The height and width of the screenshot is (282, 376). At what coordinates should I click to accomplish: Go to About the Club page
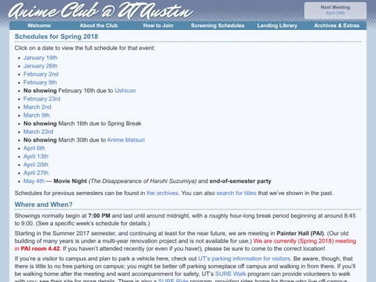click(99, 26)
